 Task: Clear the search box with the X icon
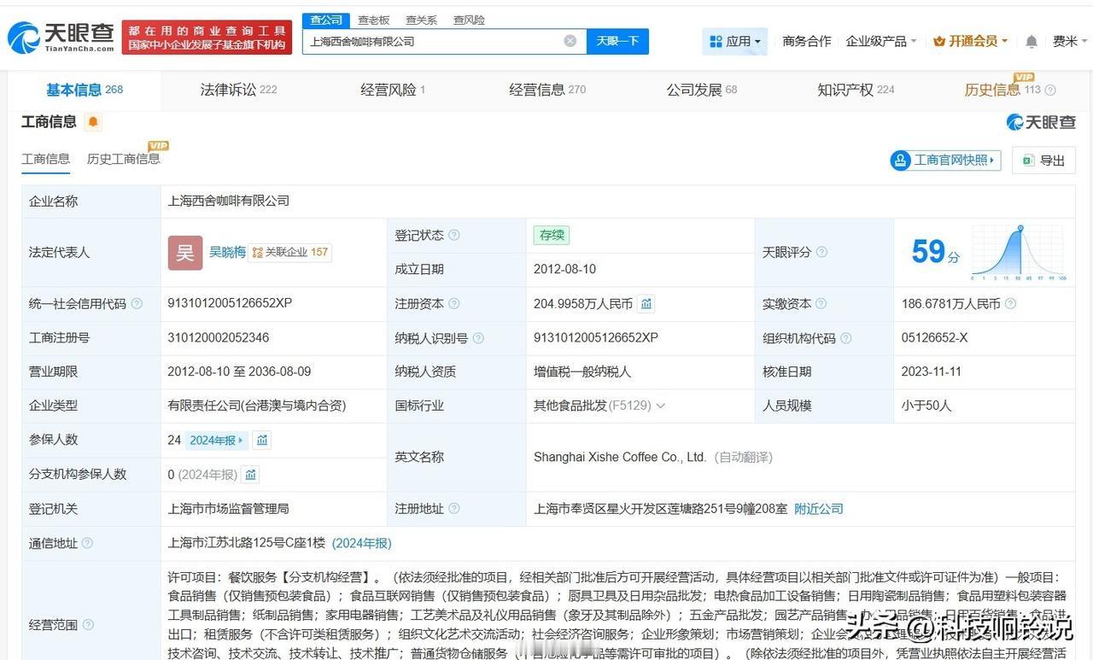[570, 41]
